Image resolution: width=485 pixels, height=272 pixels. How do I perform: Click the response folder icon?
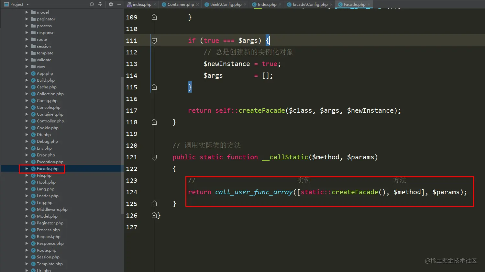pyautogui.click(x=33, y=33)
